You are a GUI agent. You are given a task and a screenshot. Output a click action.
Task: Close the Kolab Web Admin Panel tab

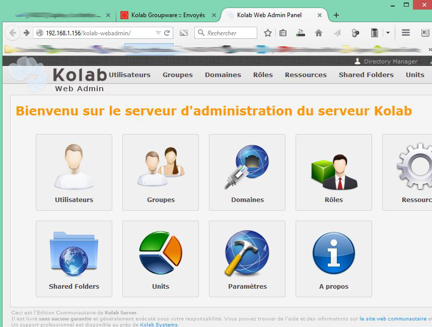point(320,16)
